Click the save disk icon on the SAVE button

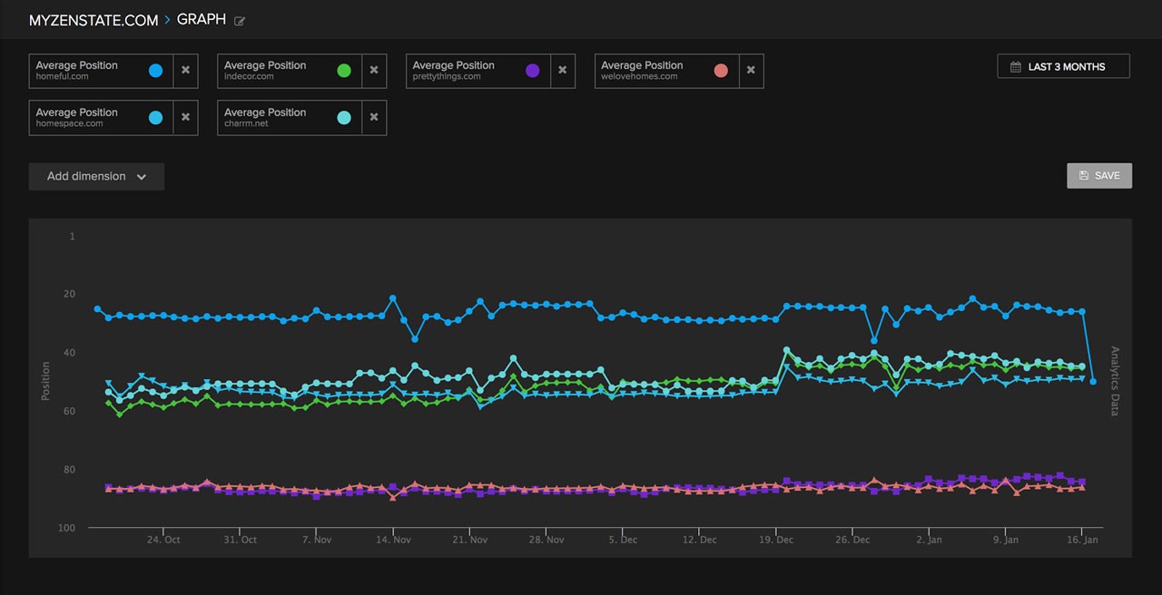[1082, 175]
